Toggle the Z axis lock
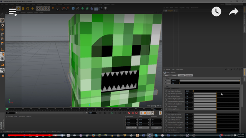 click(48, 8)
